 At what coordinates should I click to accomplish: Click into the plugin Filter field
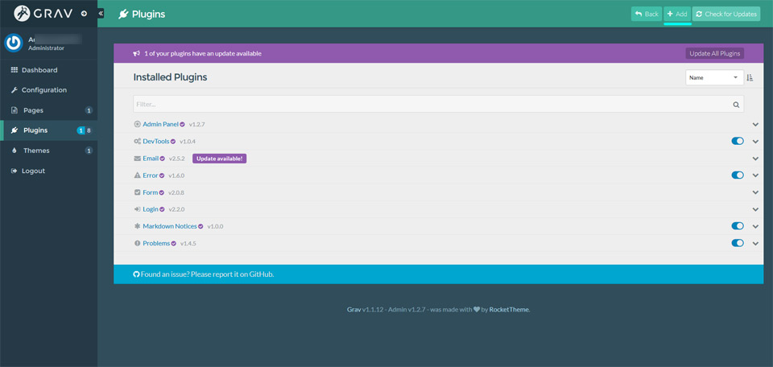[x=438, y=104]
